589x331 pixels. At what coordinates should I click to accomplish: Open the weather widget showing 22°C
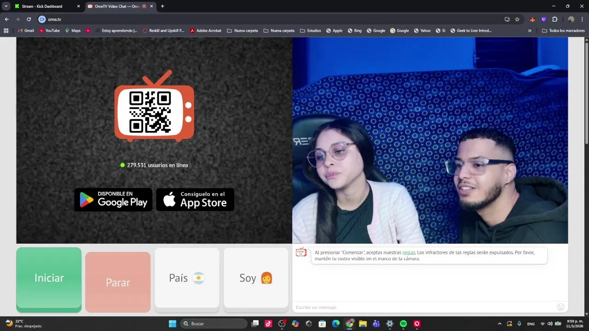click(23, 324)
